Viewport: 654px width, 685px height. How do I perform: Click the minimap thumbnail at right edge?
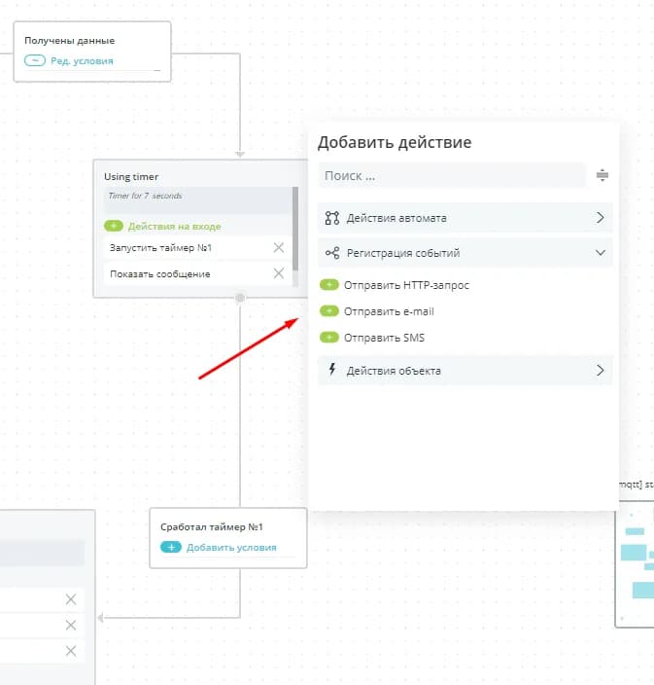click(x=637, y=564)
